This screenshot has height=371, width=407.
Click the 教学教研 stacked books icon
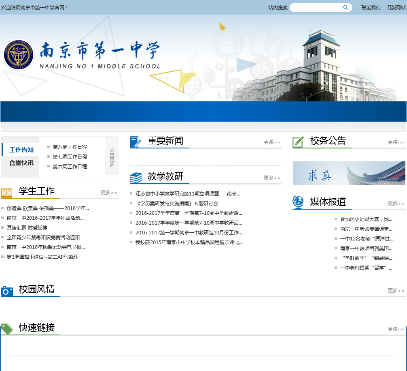(x=136, y=178)
